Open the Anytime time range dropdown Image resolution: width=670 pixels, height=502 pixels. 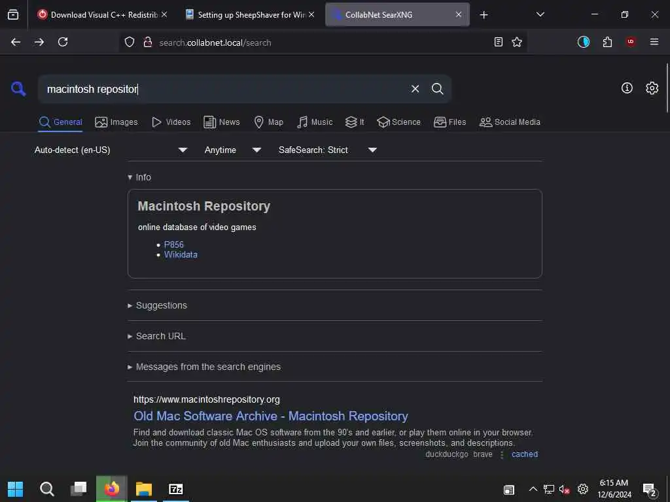click(233, 150)
